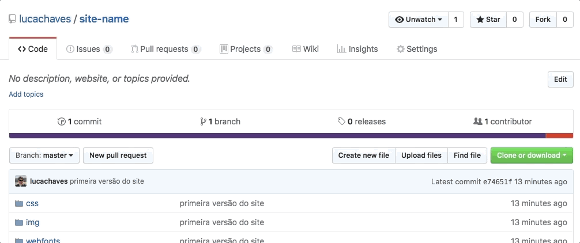Expand the Branch: master selector
This screenshot has width=580, height=243.
pyautogui.click(x=44, y=155)
